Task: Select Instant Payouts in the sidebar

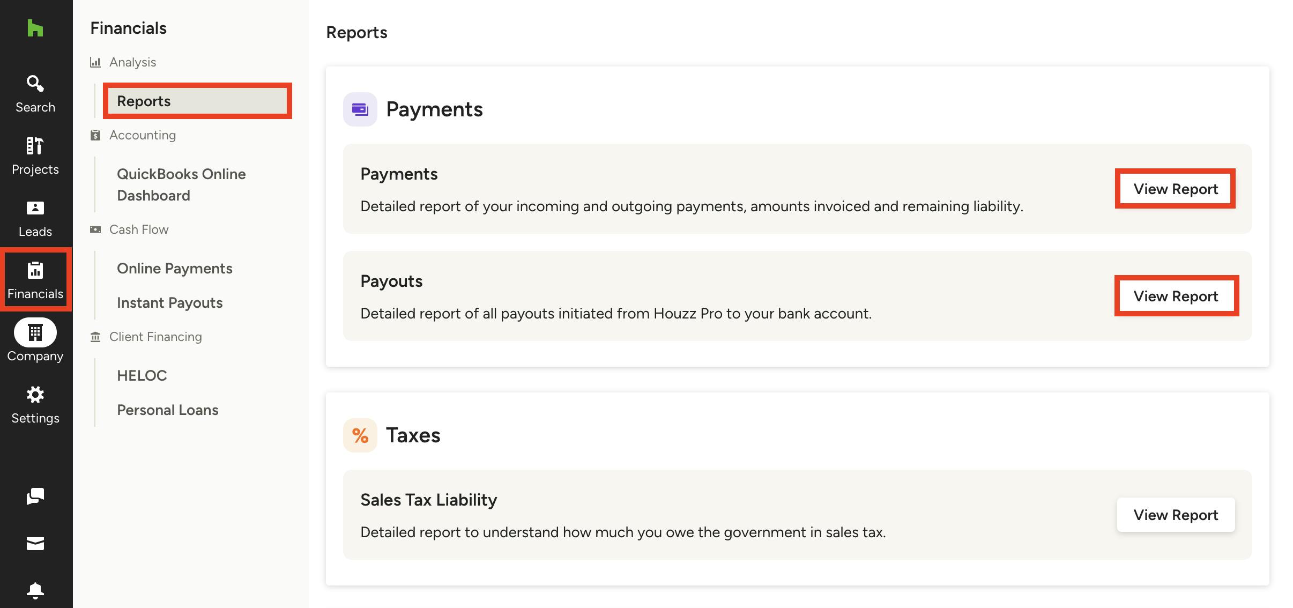Action: 169,302
